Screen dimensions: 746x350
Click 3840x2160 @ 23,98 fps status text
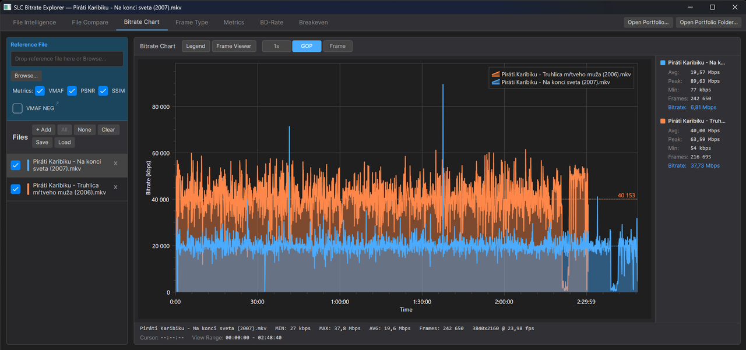[x=503, y=328]
